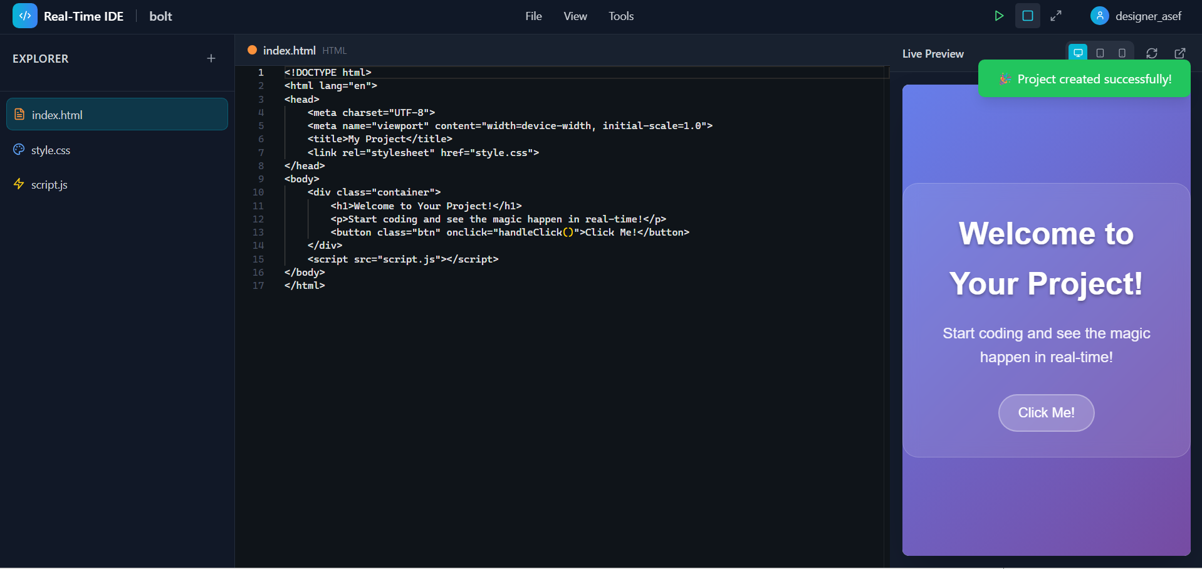Click the meta viewport code line
The width and height of the screenshot is (1202, 569).
(510, 126)
